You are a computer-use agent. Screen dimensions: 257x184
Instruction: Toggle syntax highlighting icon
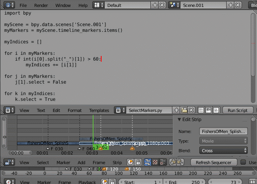click(x=216, y=110)
